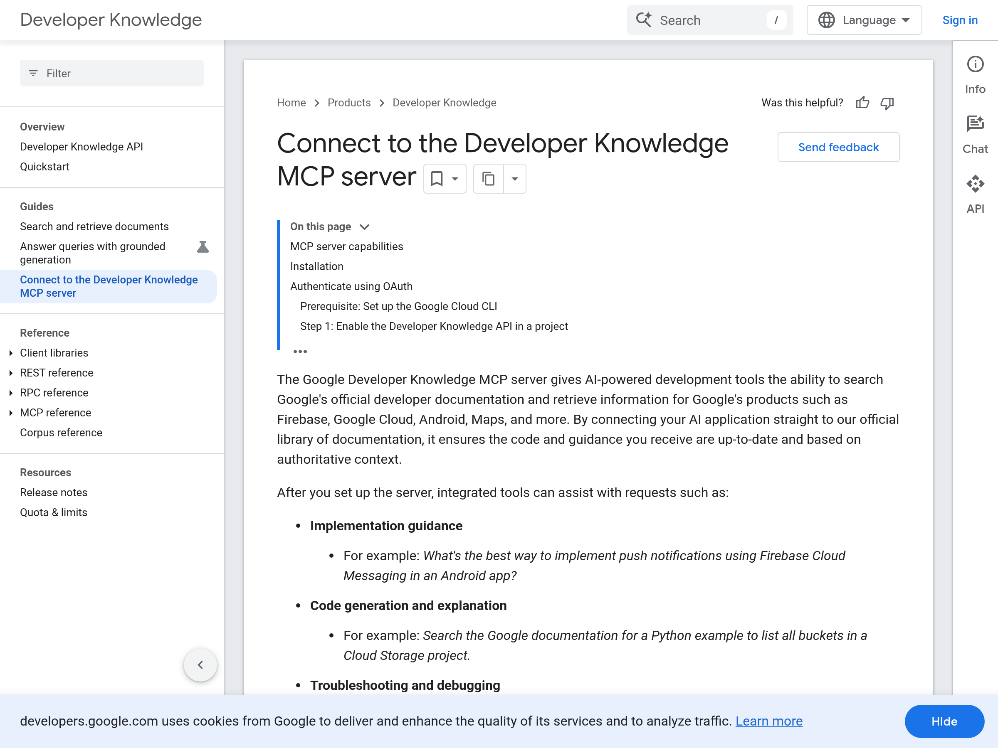
Task: Jump to MCP server capabilities section
Action: [x=346, y=246]
